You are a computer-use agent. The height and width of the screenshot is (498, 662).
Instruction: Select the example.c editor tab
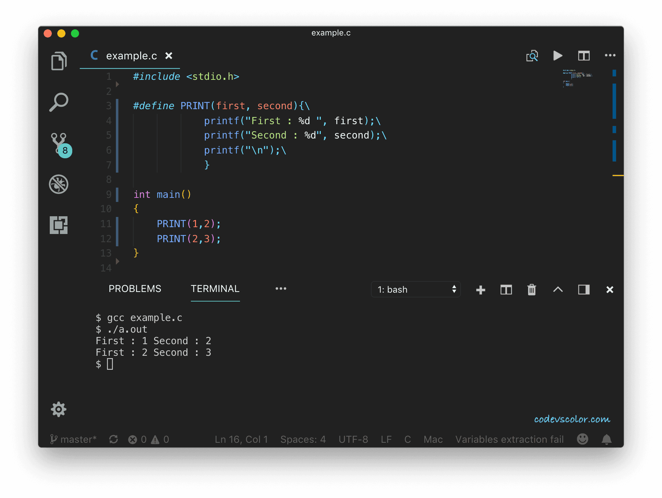point(131,56)
